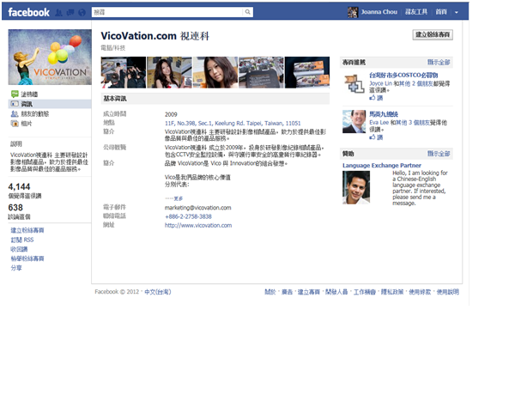Screen dimensions: 527x395
Task: Show all recommended pages
Action: 439,62
